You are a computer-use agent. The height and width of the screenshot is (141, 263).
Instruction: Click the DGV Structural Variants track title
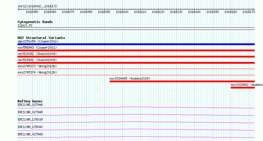[x=41, y=38]
